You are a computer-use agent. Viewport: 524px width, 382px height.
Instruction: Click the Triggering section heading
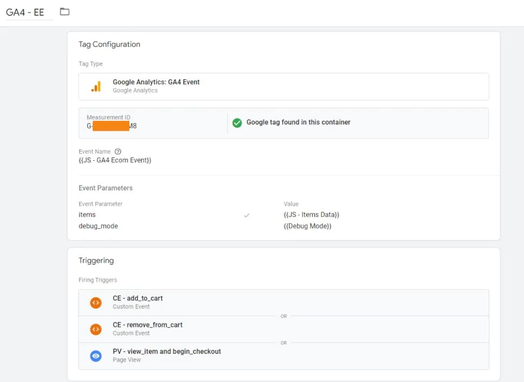[96, 261]
